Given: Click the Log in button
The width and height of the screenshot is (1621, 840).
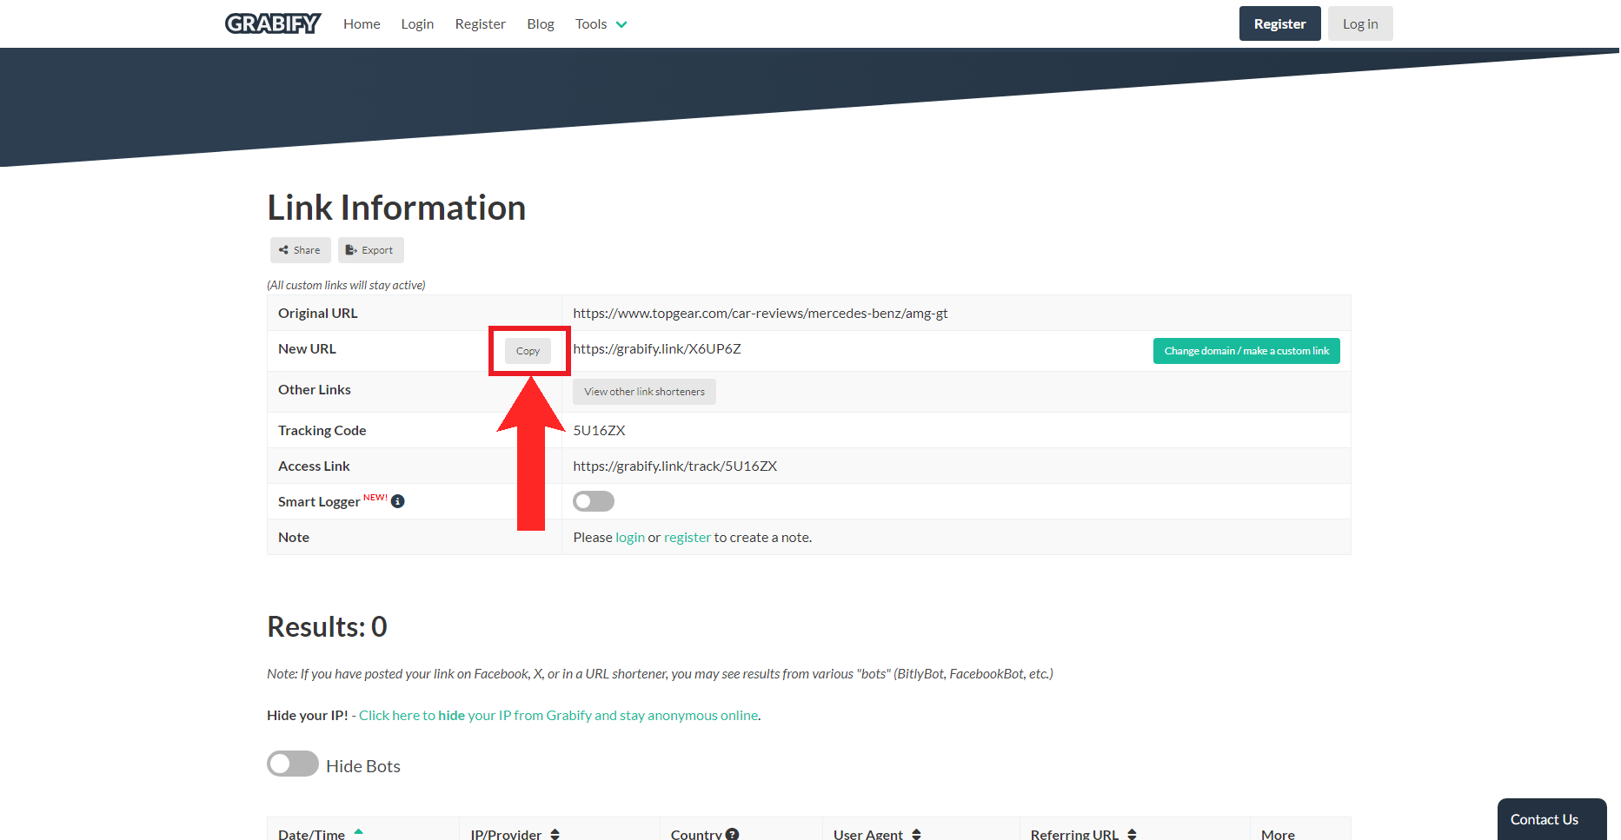Looking at the screenshot, I should coord(1360,23).
